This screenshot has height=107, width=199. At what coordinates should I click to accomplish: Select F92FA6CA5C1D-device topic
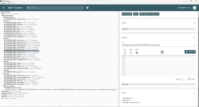(13, 33)
